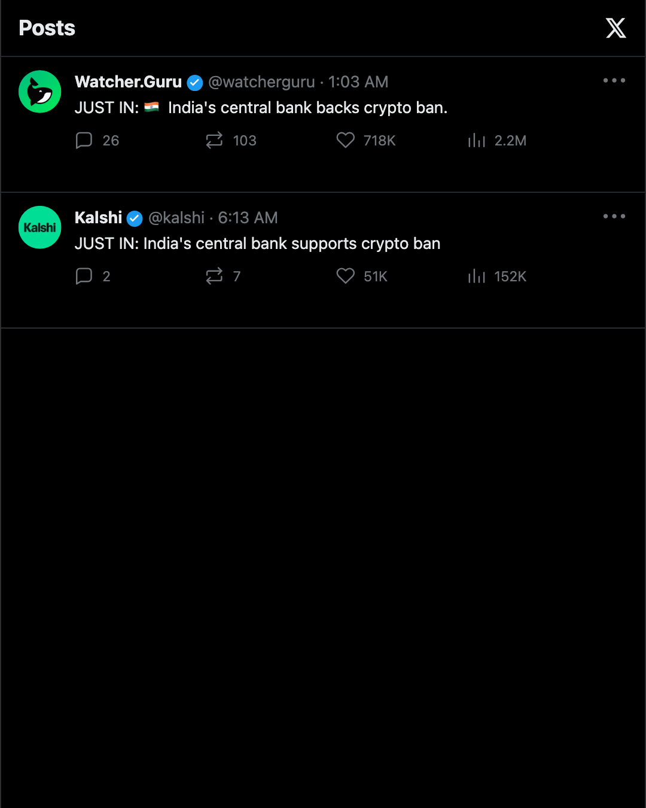Screen dimensions: 646x808
Task: Reply to the Watcher.Guru post
Action: coord(84,141)
